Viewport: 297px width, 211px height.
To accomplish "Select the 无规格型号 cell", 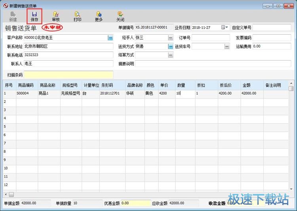I will (x=71, y=93).
